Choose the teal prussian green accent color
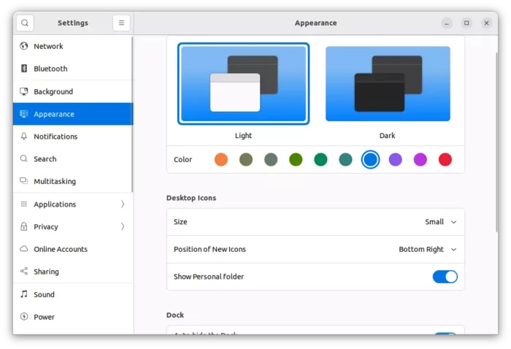Viewport: 511px width, 349px height. coord(345,160)
